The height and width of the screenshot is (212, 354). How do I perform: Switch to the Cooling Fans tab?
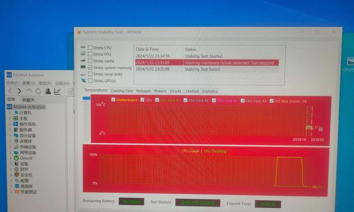(x=122, y=91)
